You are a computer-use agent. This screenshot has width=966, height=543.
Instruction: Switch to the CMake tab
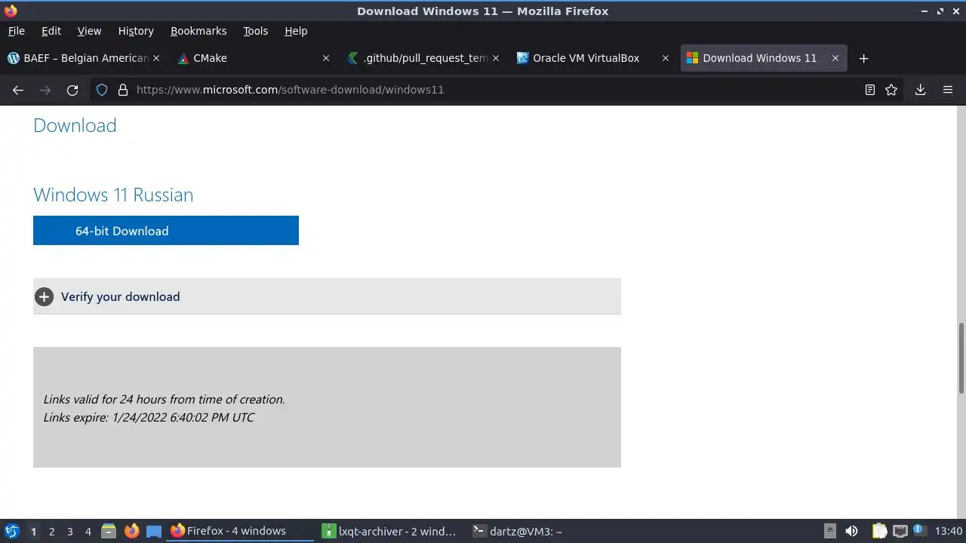(254, 58)
